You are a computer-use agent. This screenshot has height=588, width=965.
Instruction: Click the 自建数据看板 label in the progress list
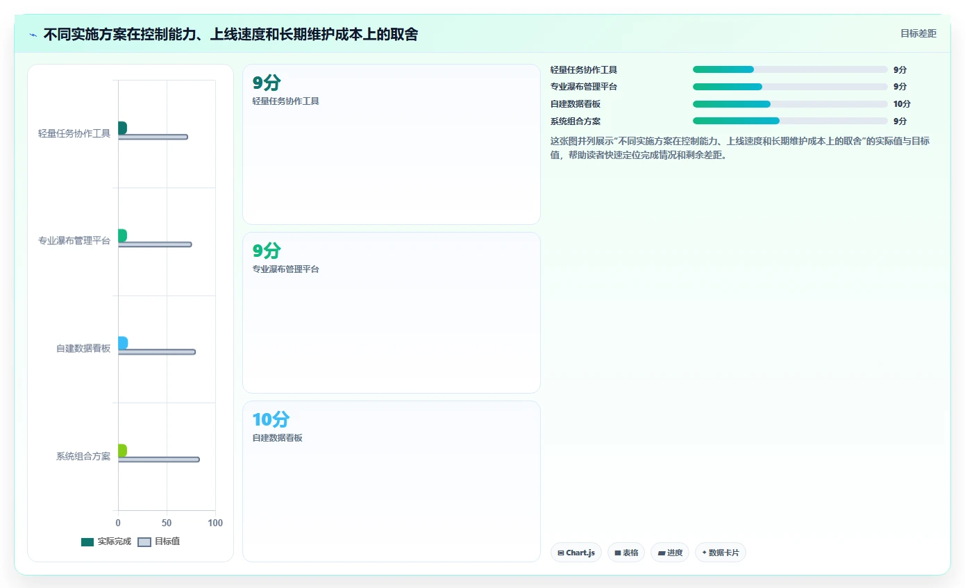click(576, 104)
